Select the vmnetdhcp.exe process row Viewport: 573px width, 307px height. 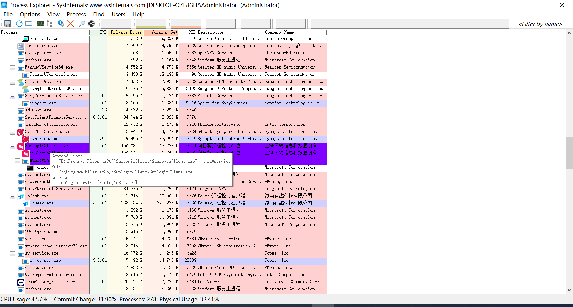(163, 268)
